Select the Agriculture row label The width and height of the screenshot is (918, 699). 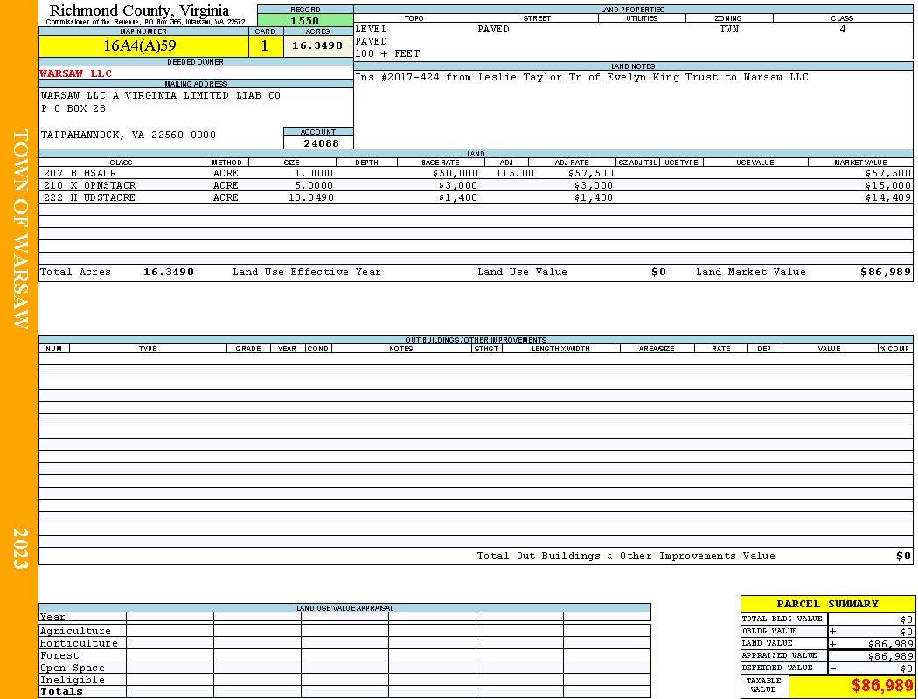75,631
